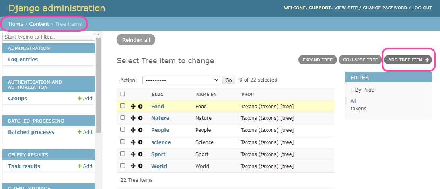
Task: Open the Food slug link
Action: tap(157, 106)
